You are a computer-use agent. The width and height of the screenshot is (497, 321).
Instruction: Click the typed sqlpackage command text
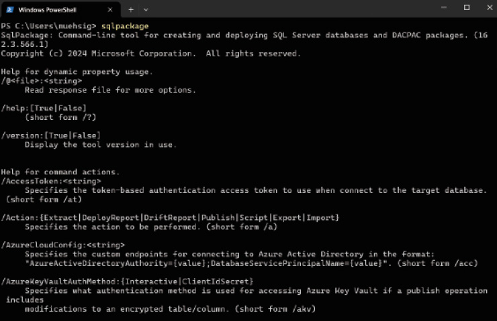tap(125, 26)
